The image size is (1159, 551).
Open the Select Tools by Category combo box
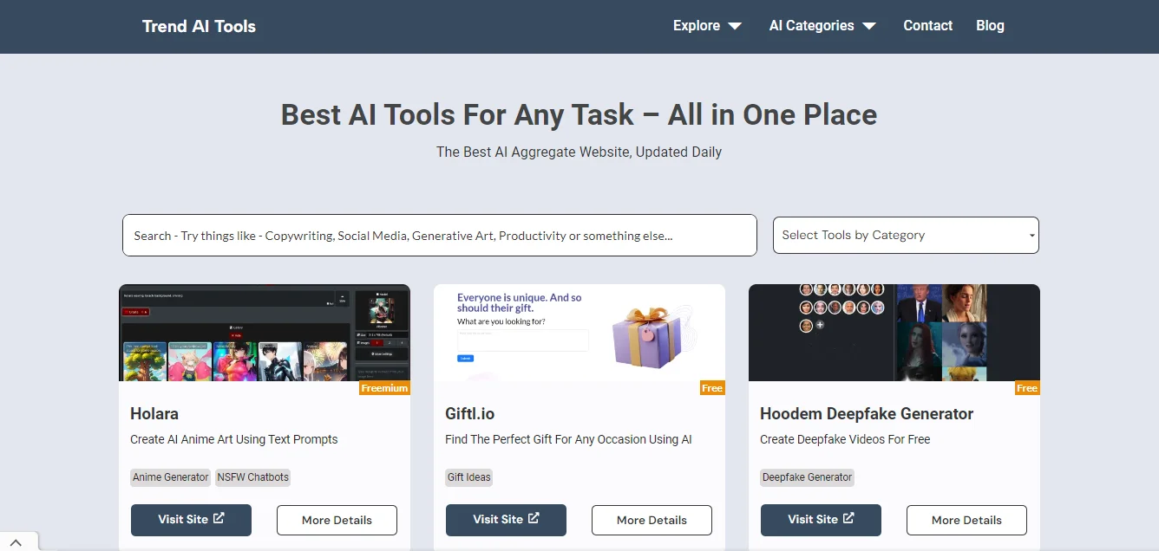coord(906,235)
